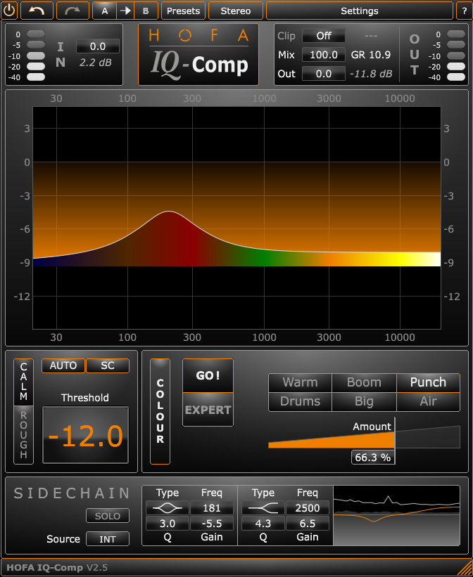
Task: Click the input gain 0.0 field
Action: click(x=98, y=46)
